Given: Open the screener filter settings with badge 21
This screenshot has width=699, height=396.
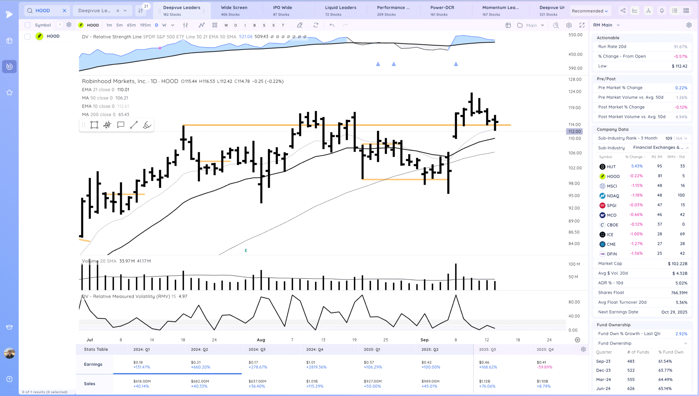Looking at the screenshot, I should (141, 11).
